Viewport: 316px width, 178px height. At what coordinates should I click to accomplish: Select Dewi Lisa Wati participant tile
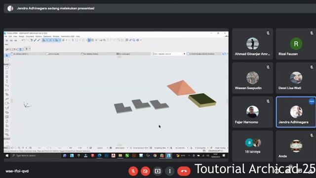[296, 78]
